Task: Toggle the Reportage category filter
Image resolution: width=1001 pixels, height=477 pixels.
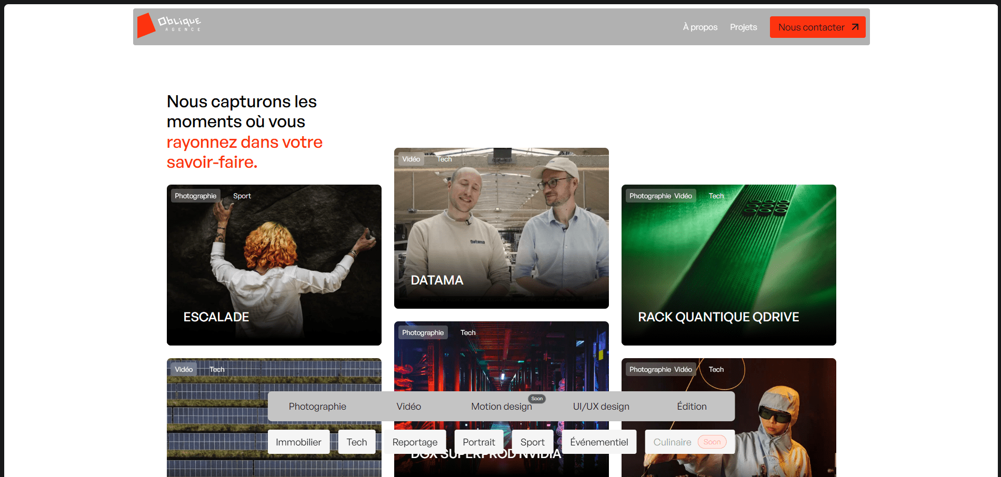Action: tap(415, 442)
